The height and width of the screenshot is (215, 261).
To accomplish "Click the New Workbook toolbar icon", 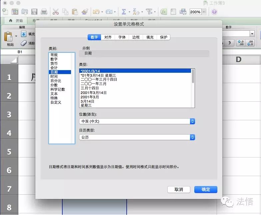I will (x=5, y=12).
